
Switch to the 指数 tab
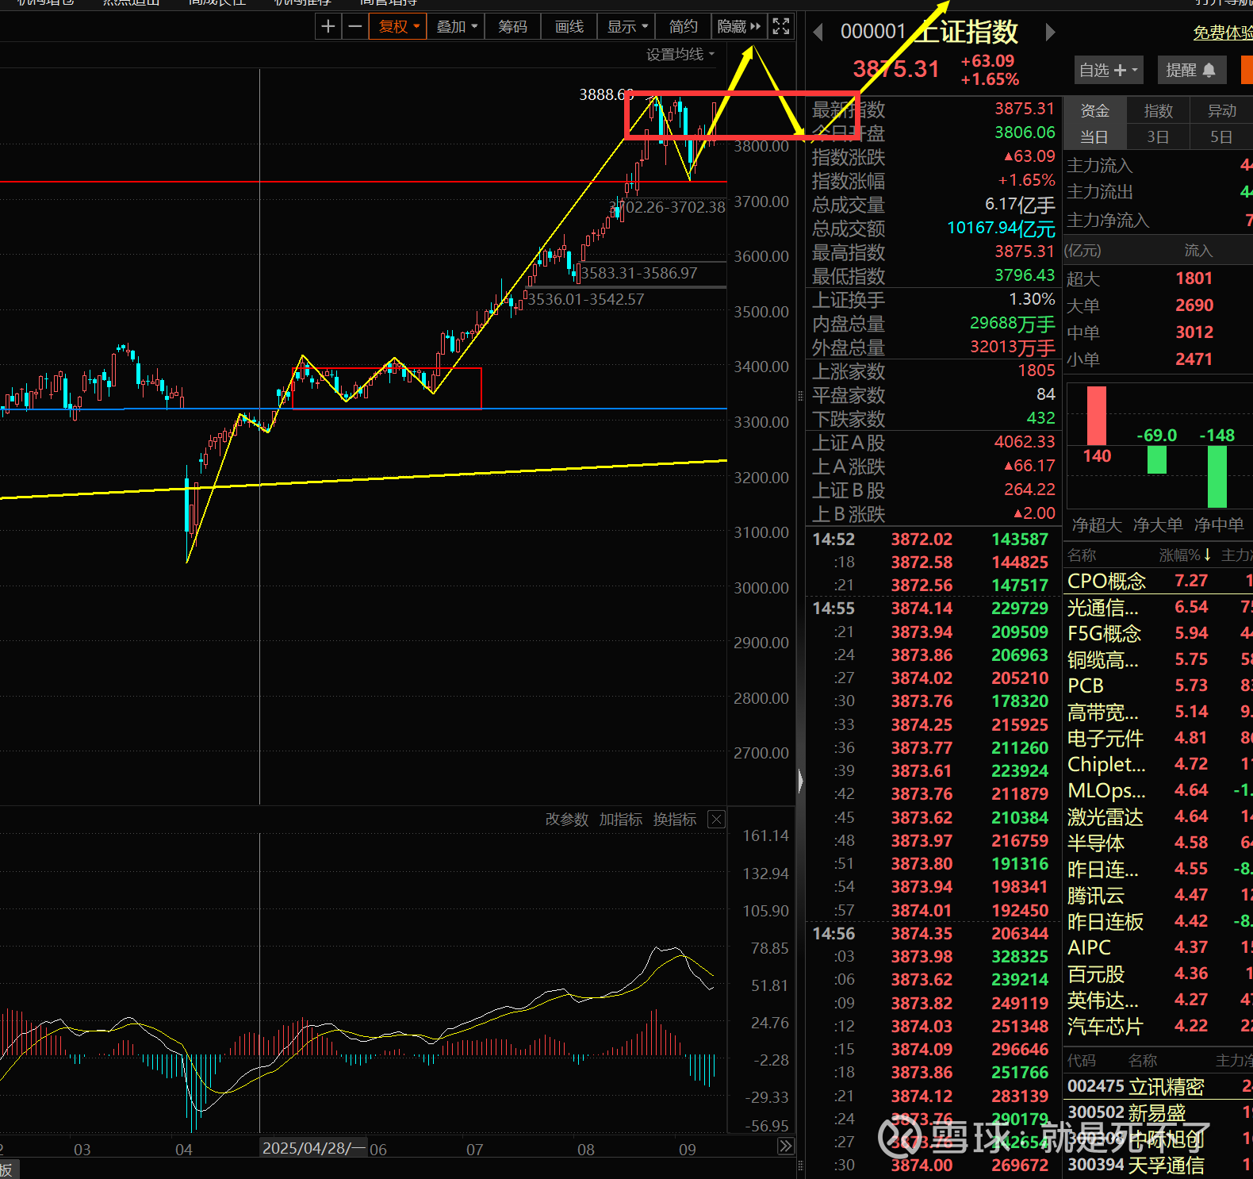pyautogui.click(x=1158, y=110)
